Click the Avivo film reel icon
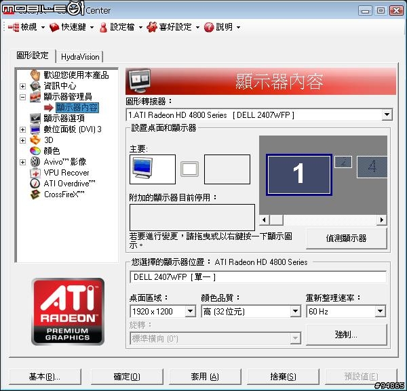 click(x=35, y=162)
